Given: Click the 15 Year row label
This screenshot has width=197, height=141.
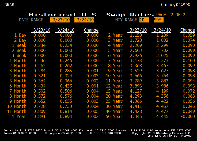Looking at the screenshot, I should (x=114, y=91).
